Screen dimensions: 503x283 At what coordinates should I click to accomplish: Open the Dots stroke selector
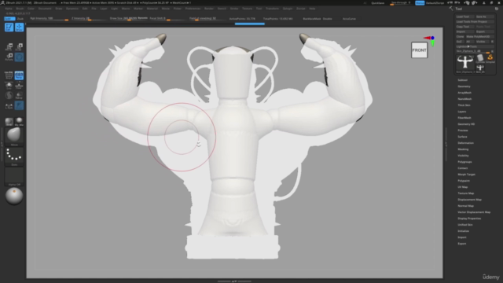coord(14,157)
